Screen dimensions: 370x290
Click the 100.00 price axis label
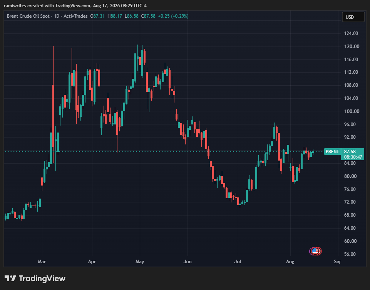tap(352, 111)
